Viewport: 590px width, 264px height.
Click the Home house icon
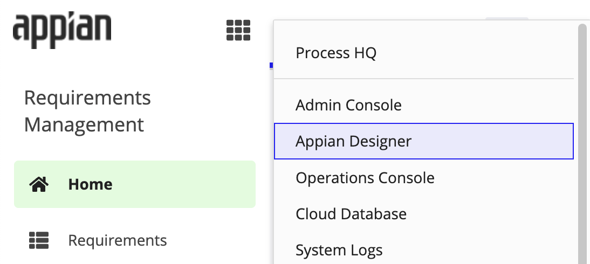click(x=39, y=184)
